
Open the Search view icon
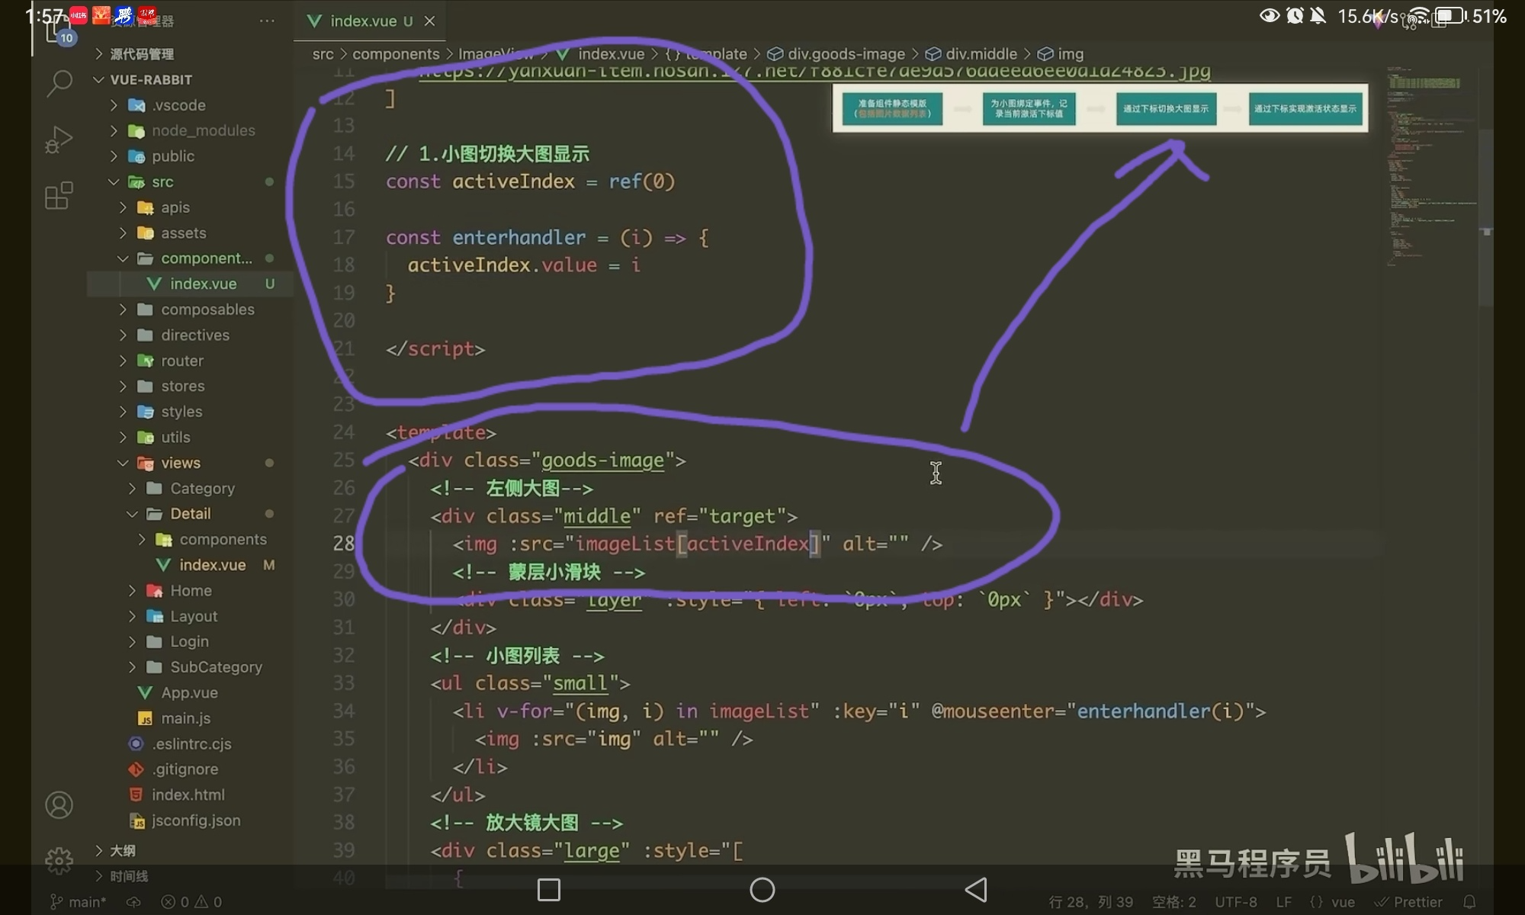point(59,82)
